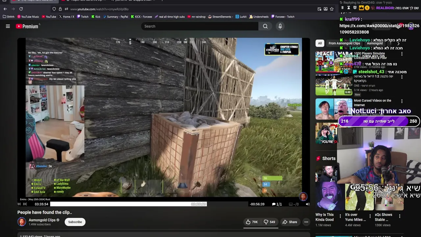Image resolution: width=421 pixels, height=237 pixels.
Task: Subscribe to Asmongold Clips
Action: coord(75,222)
